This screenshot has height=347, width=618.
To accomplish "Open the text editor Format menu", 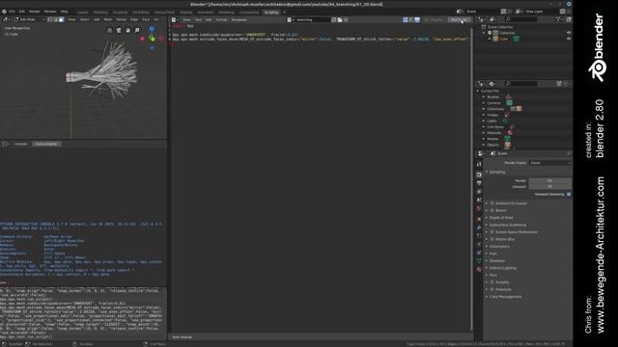I will [x=221, y=19].
